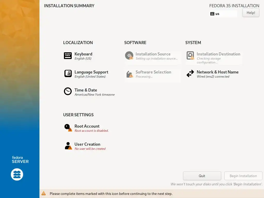This screenshot has width=264, height=198.
Task: Click the Language Support icon
Action: [x=68, y=73]
